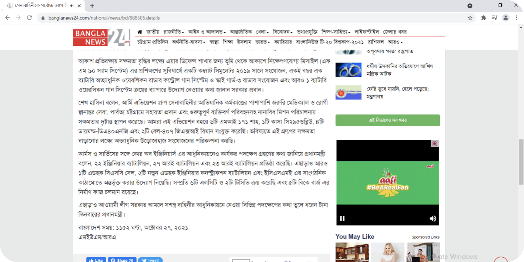Open a new browser tab with the plus button
Image resolution: width=524 pixels, height=262 pixels.
[92, 6]
